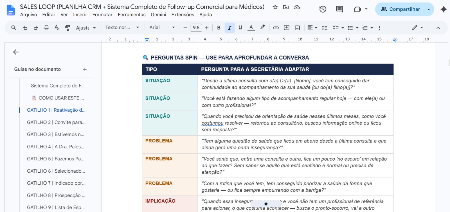
Task: Close the document outline panel
Action: (16, 52)
